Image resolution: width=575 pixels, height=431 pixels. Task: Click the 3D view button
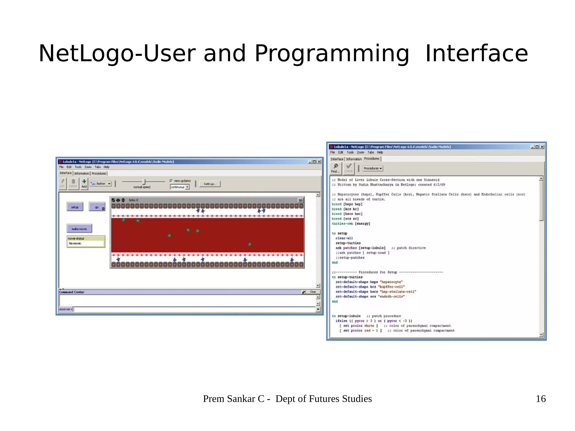coord(300,200)
